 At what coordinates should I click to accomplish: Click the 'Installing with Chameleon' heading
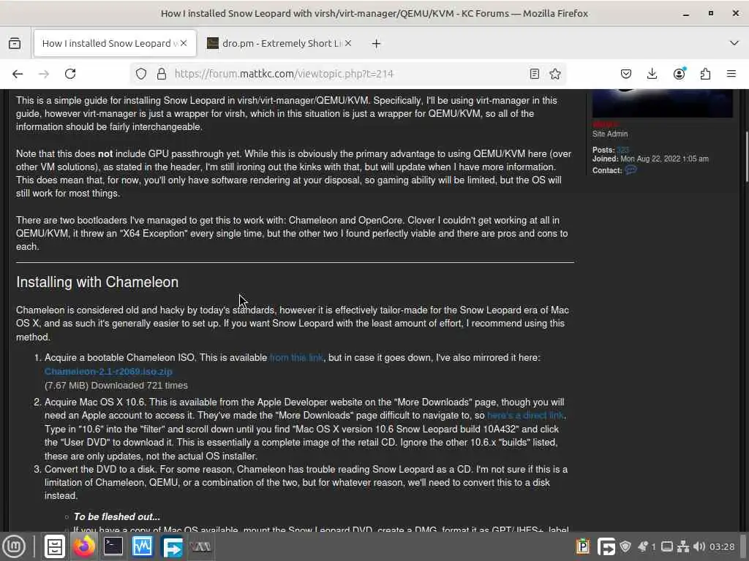(97, 282)
